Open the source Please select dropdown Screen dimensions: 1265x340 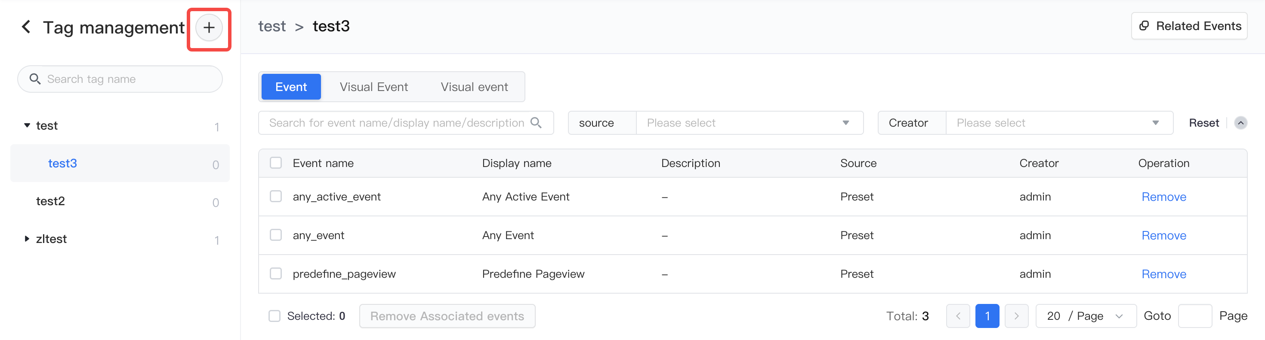point(750,123)
